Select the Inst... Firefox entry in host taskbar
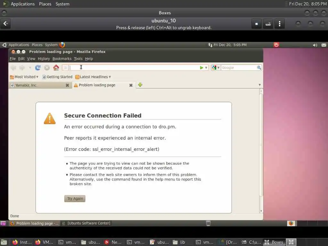 [x=22, y=242]
